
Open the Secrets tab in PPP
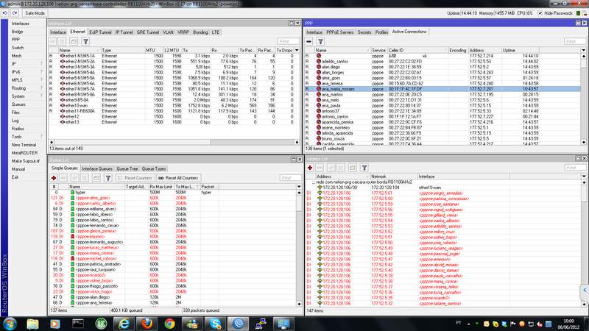click(x=364, y=32)
